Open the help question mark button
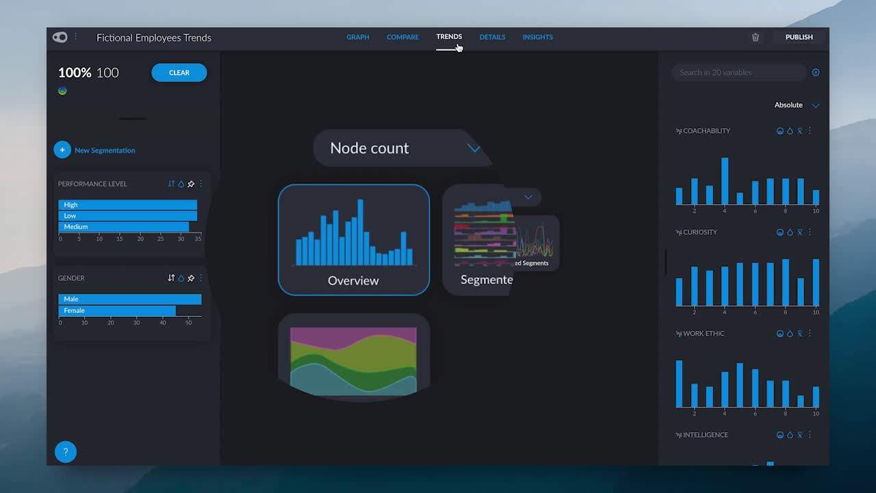The width and height of the screenshot is (876, 493). (x=66, y=452)
